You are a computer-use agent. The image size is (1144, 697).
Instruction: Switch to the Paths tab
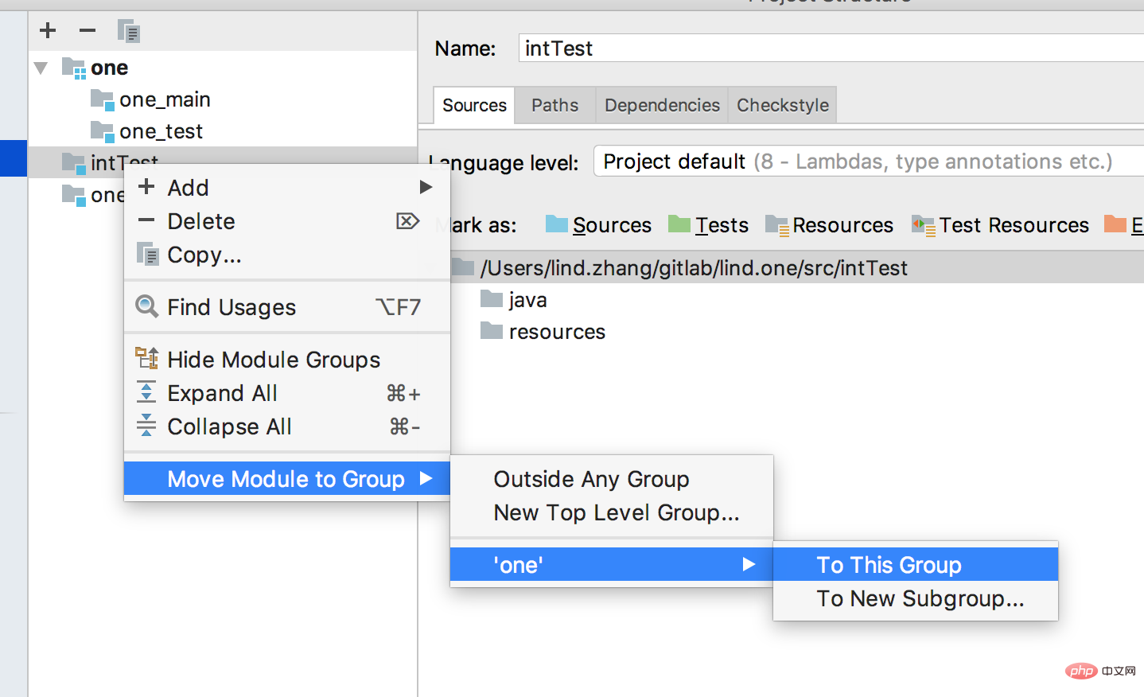[x=554, y=105]
